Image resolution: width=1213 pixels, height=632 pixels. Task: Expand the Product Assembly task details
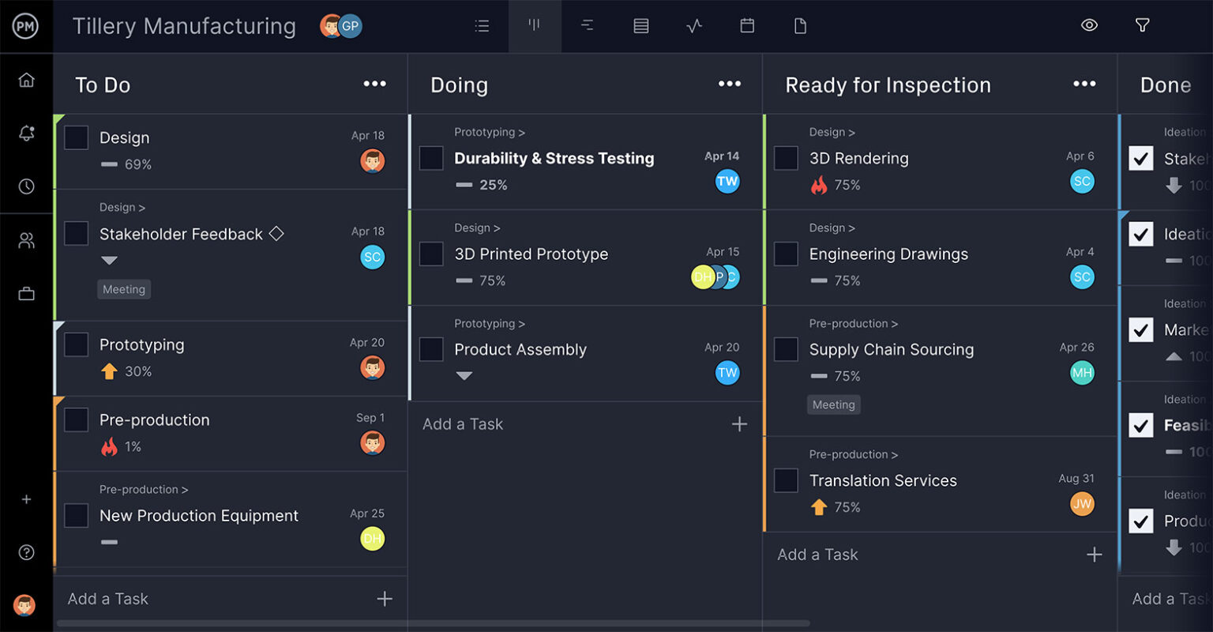(x=464, y=376)
